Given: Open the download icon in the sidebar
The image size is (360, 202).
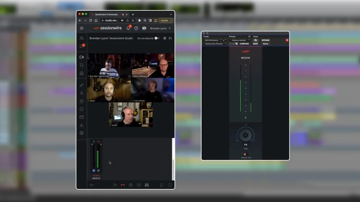Looking at the screenshot, I should tap(81, 125).
